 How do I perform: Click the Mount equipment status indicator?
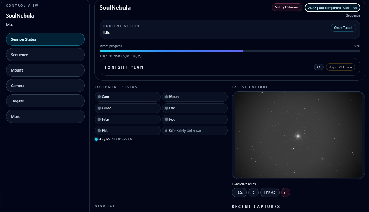[x=195, y=97]
